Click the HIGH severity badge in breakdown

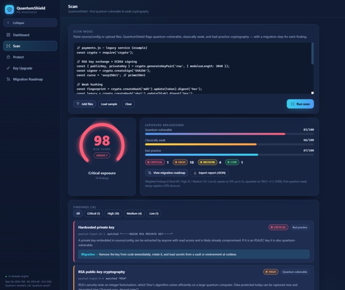pos(180,162)
